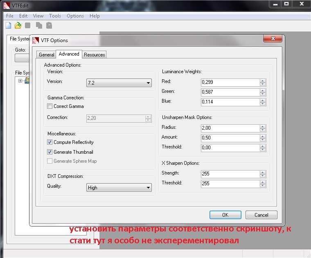Screen dimensions: 311x258
Task: Uncheck Generate Thumbnail
Action: click(50, 152)
